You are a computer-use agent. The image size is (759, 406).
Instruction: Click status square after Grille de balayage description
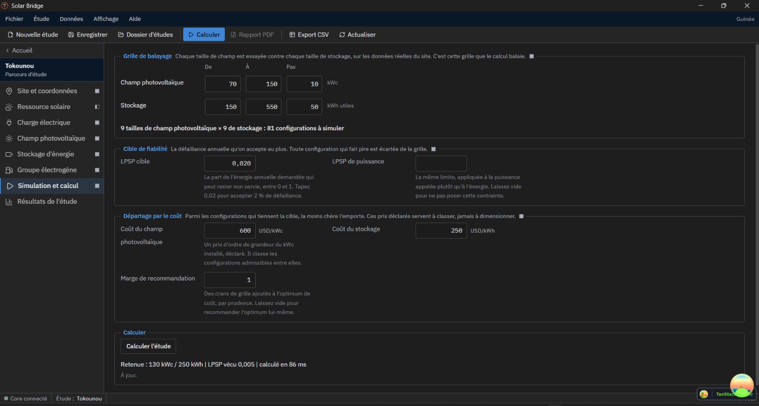pyautogui.click(x=531, y=56)
